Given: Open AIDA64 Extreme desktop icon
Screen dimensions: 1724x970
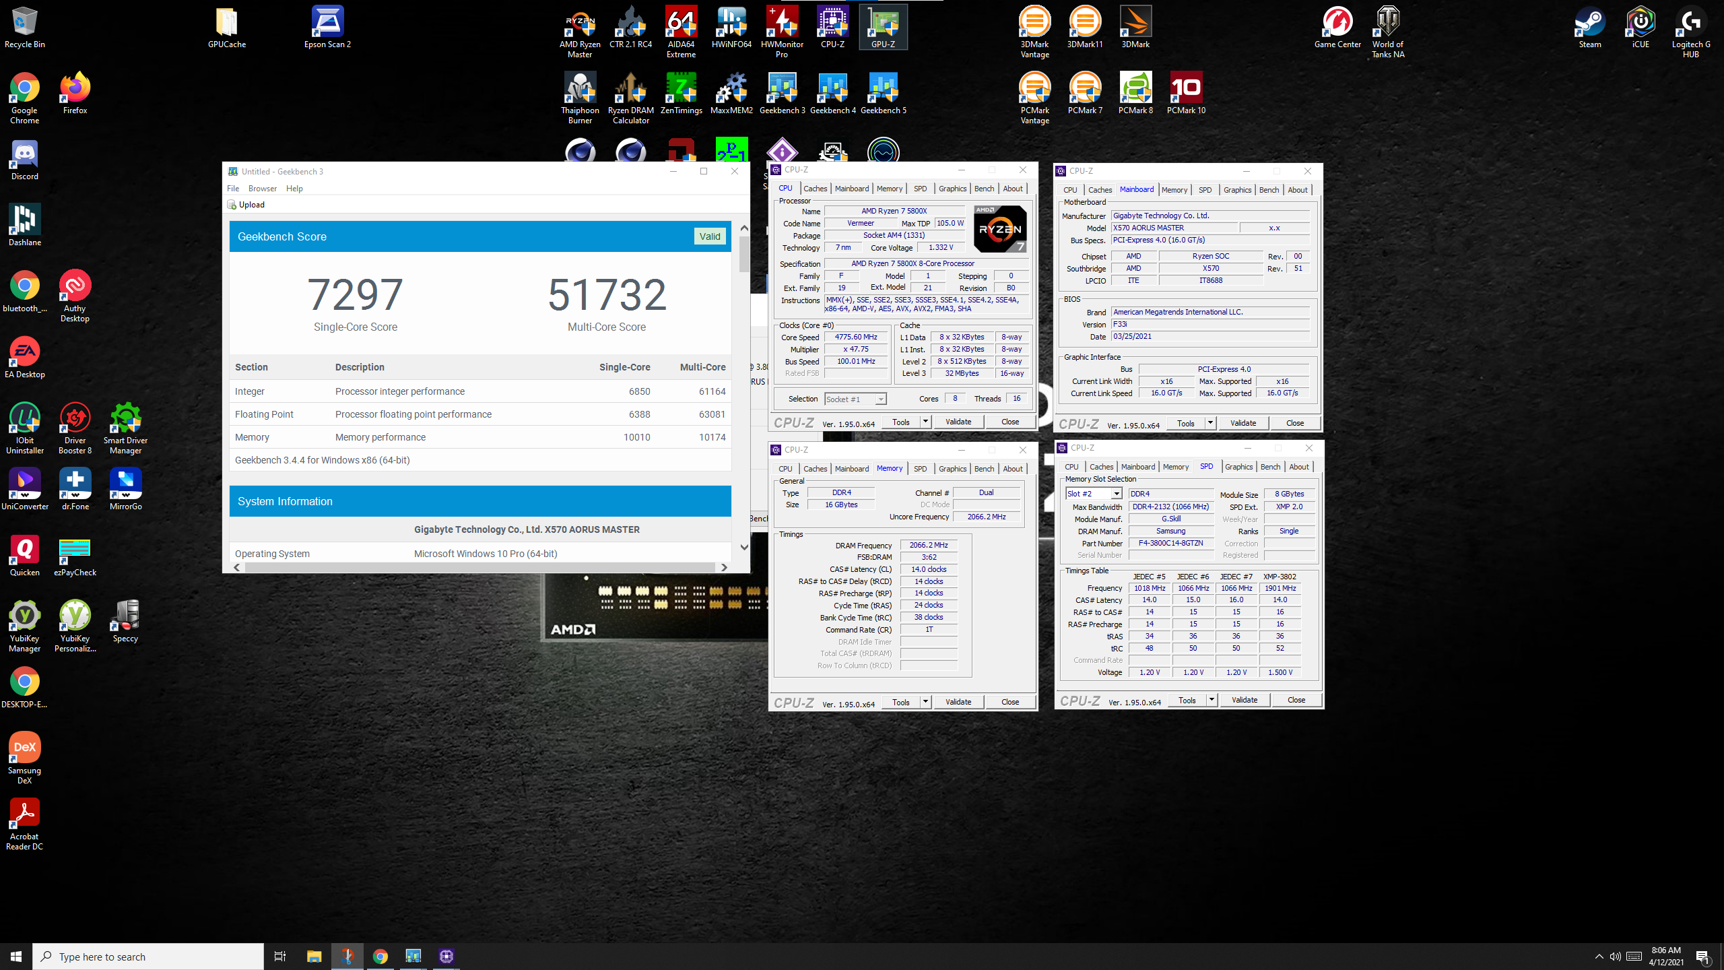Looking at the screenshot, I should click(681, 32).
